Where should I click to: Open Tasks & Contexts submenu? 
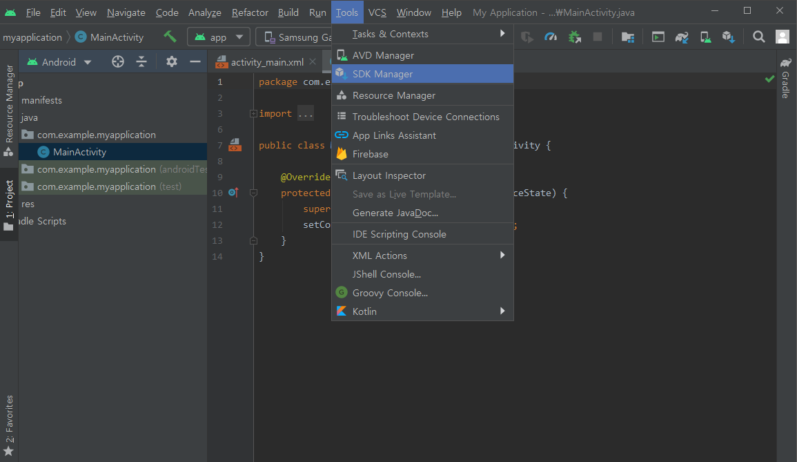point(422,34)
